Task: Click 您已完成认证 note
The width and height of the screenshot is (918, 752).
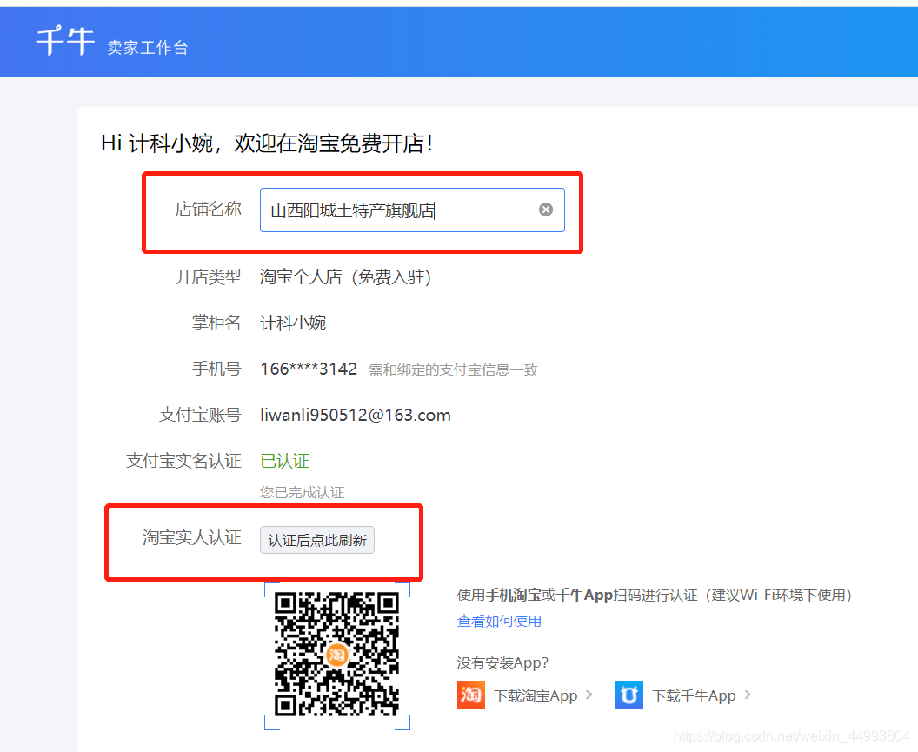Action: pyautogui.click(x=303, y=493)
